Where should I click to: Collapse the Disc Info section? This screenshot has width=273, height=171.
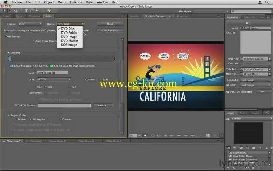coord(8,53)
